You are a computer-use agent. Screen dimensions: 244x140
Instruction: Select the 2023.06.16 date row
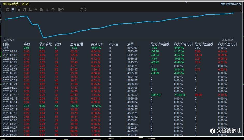[10, 95]
